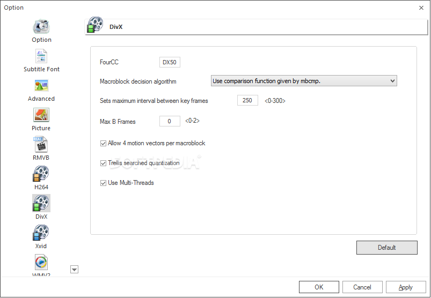431x298 pixels.
Task: Edit the FourCC field DX50
Action: click(x=170, y=62)
